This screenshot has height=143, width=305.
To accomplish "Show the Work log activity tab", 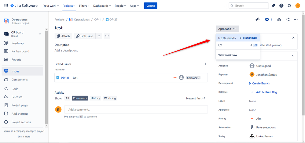I will [x=110, y=98].
